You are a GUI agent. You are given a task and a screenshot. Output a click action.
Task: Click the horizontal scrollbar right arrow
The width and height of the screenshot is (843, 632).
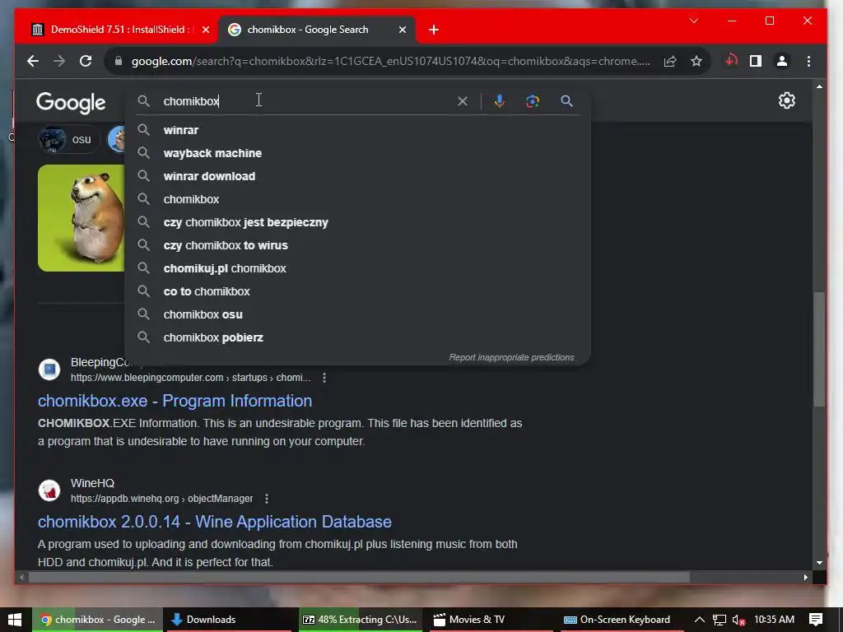click(805, 577)
